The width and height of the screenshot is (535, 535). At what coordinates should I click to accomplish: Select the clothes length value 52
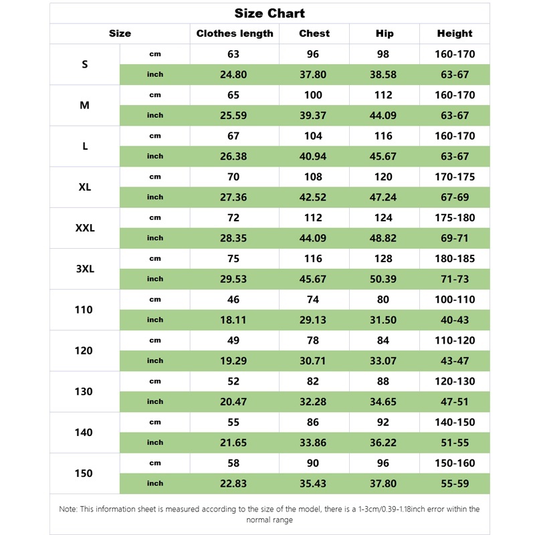[x=233, y=381]
